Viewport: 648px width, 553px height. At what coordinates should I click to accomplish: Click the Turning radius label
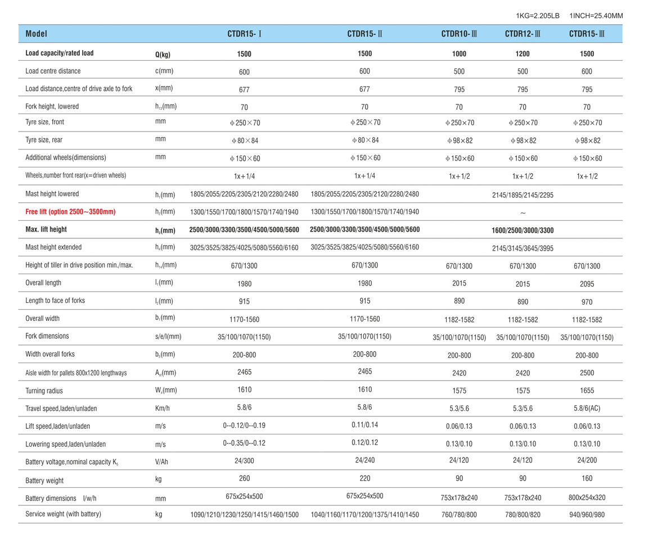click(44, 391)
